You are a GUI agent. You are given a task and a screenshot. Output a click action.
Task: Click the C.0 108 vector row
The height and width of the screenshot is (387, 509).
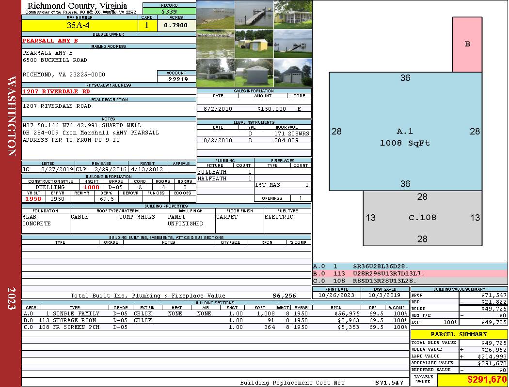coord(410,281)
